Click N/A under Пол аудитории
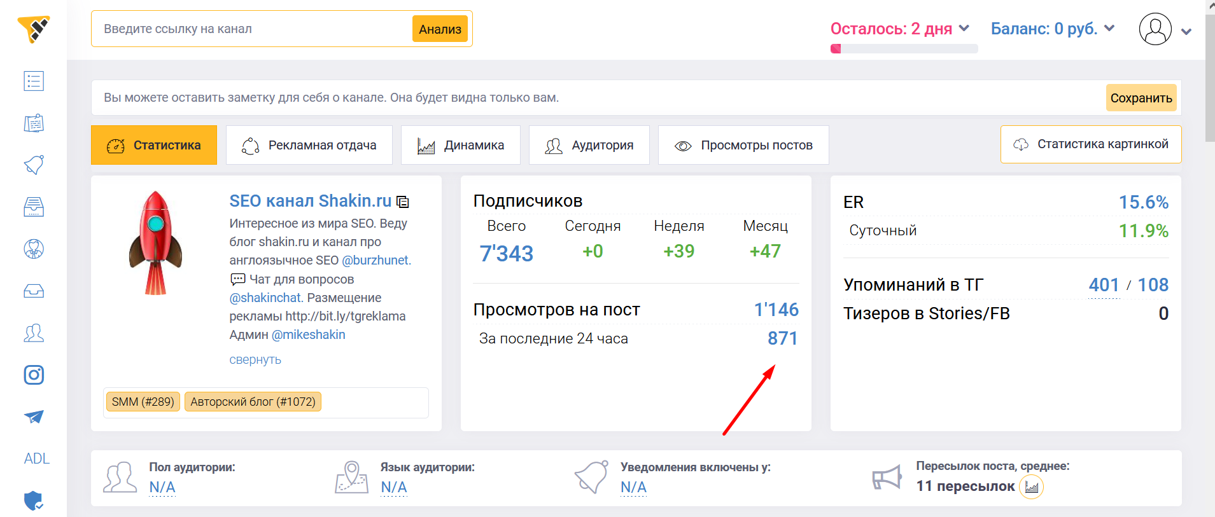 point(162,487)
